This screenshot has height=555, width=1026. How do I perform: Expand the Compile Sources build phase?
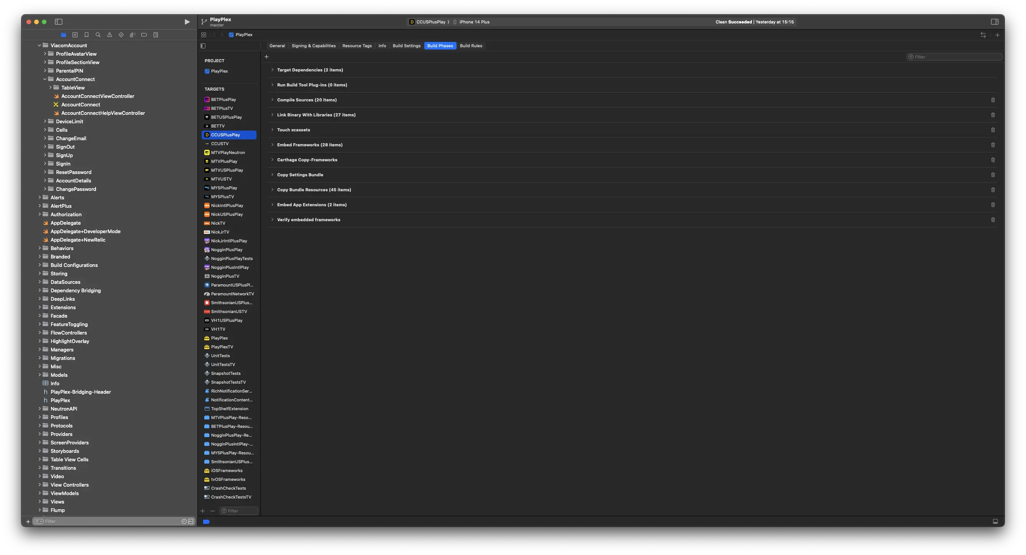coord(272,99)
